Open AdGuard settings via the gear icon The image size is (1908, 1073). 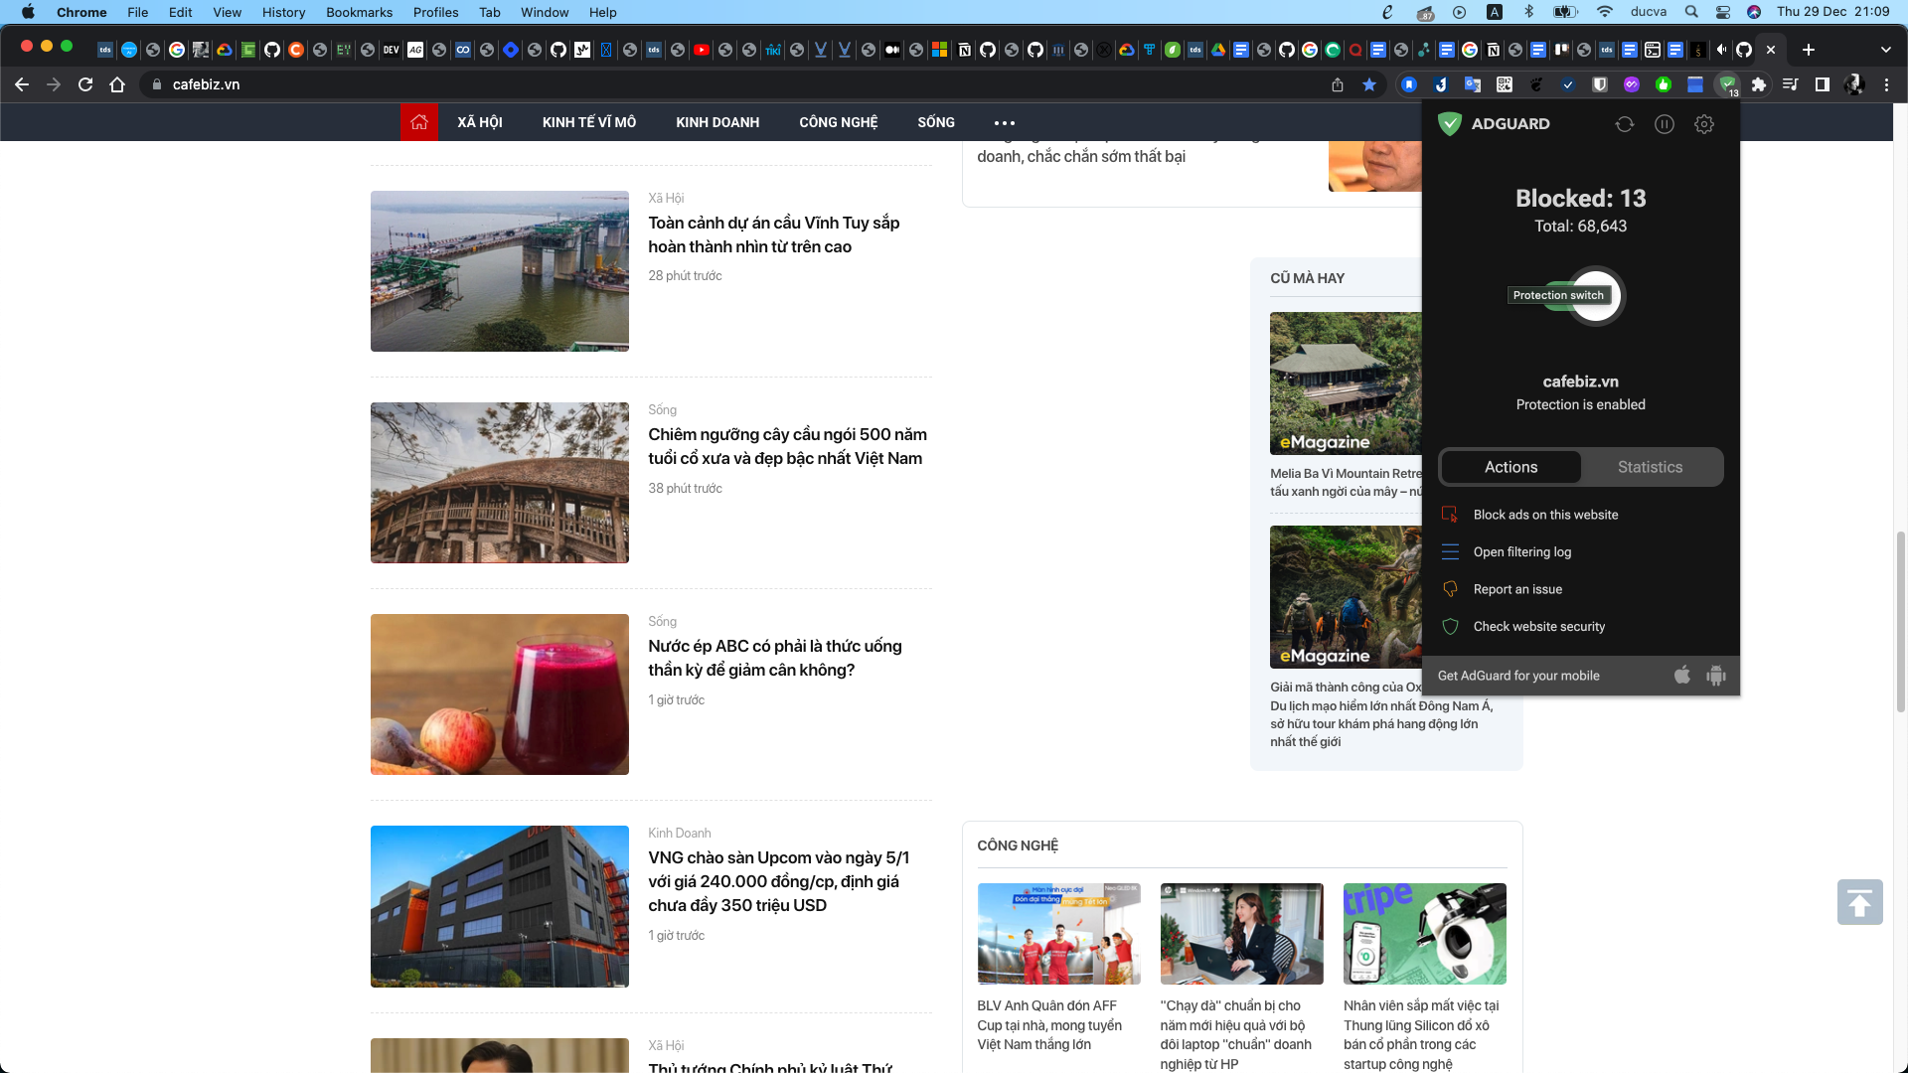(1705, 123)
